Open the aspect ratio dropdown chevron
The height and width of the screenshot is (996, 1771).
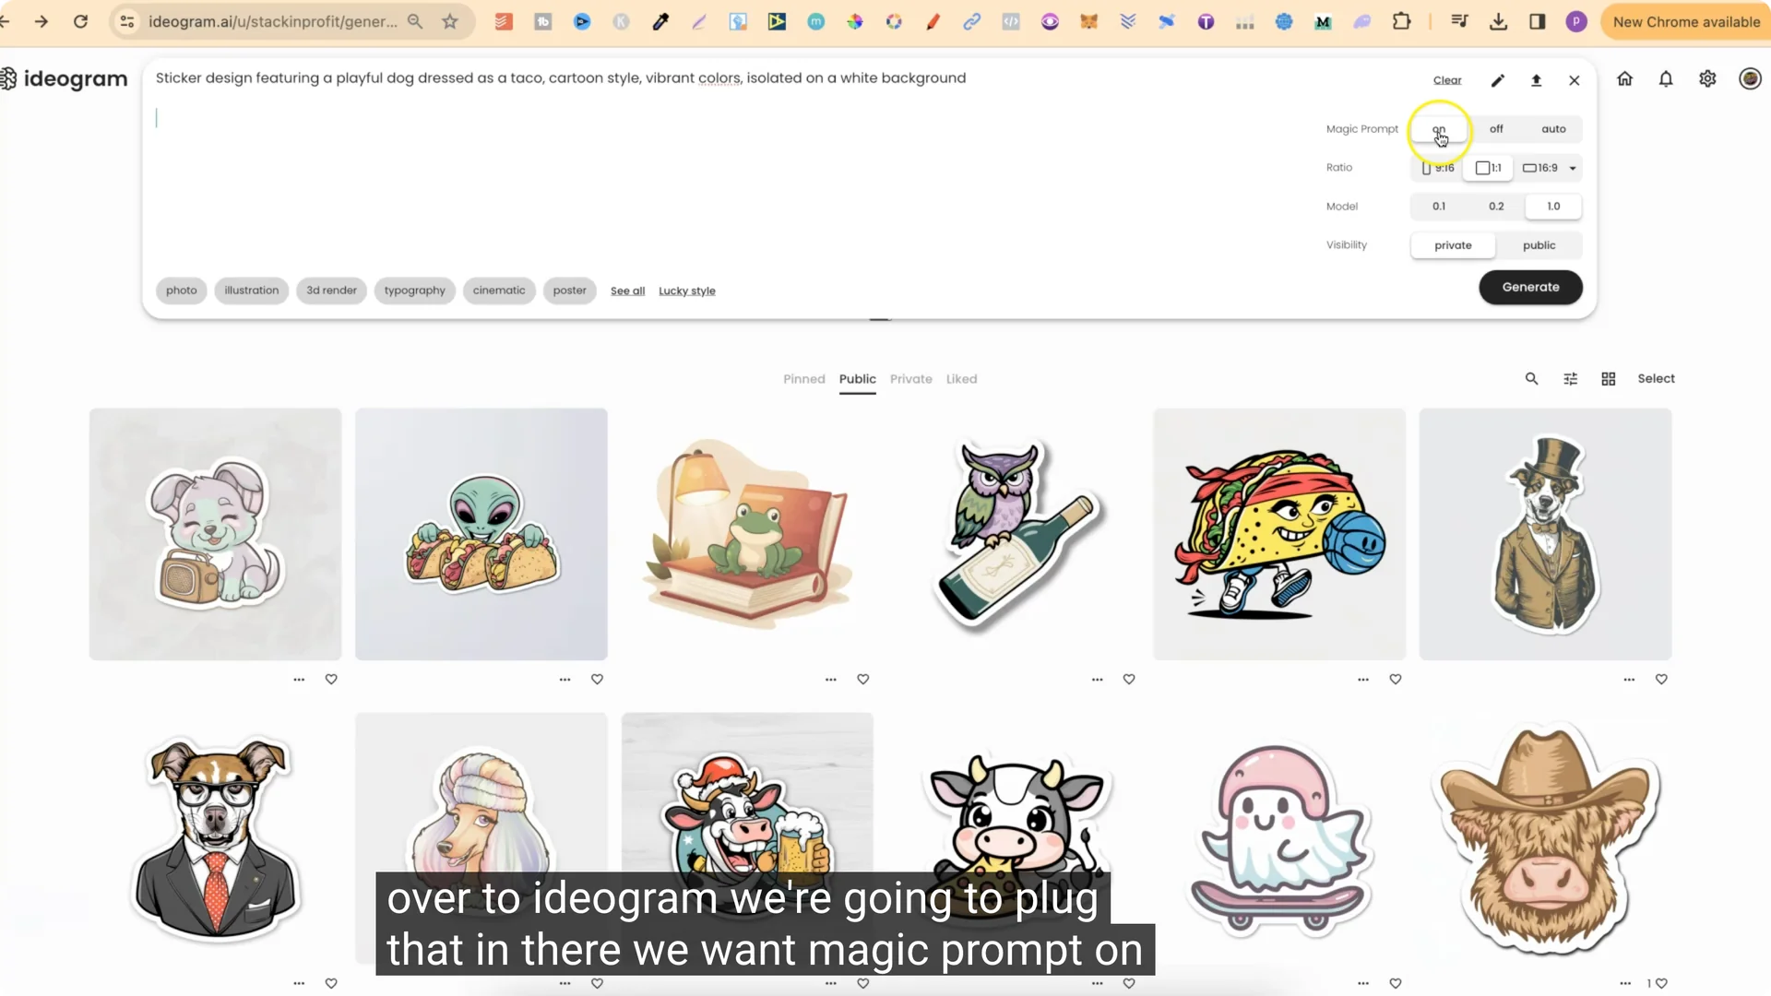(1575, 168)
